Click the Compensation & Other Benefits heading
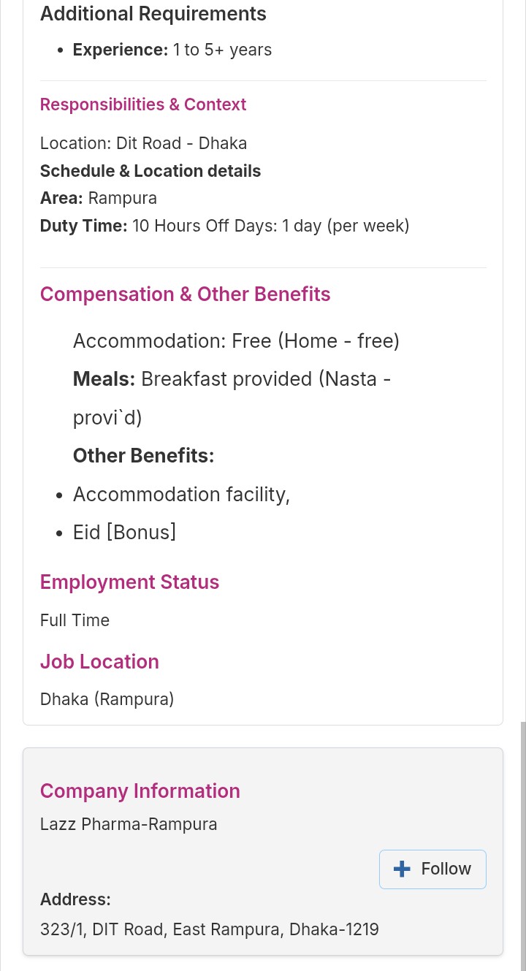Image resolution: width=526 pixels, height=971 pixels. (x=185, y=294)
